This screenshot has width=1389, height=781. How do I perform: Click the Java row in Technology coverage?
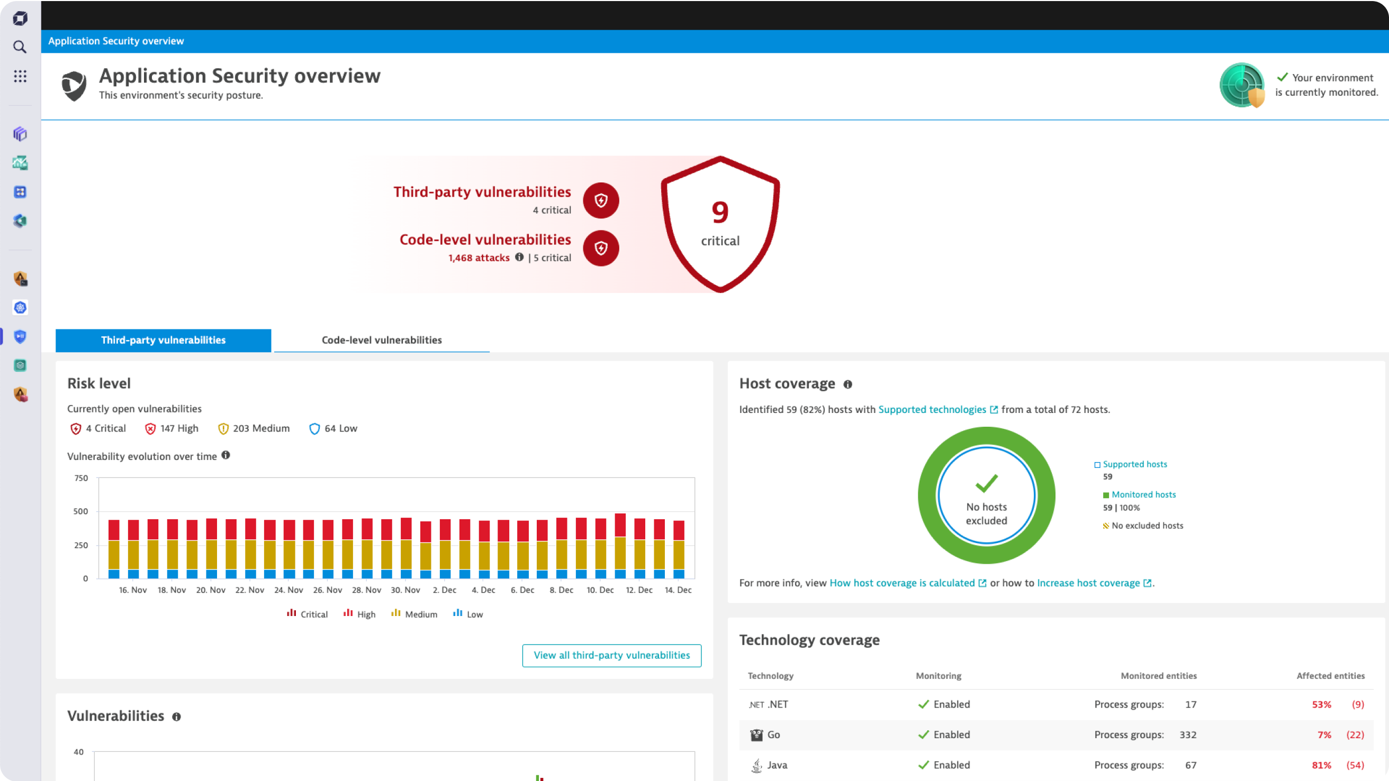pos(1057,765)
